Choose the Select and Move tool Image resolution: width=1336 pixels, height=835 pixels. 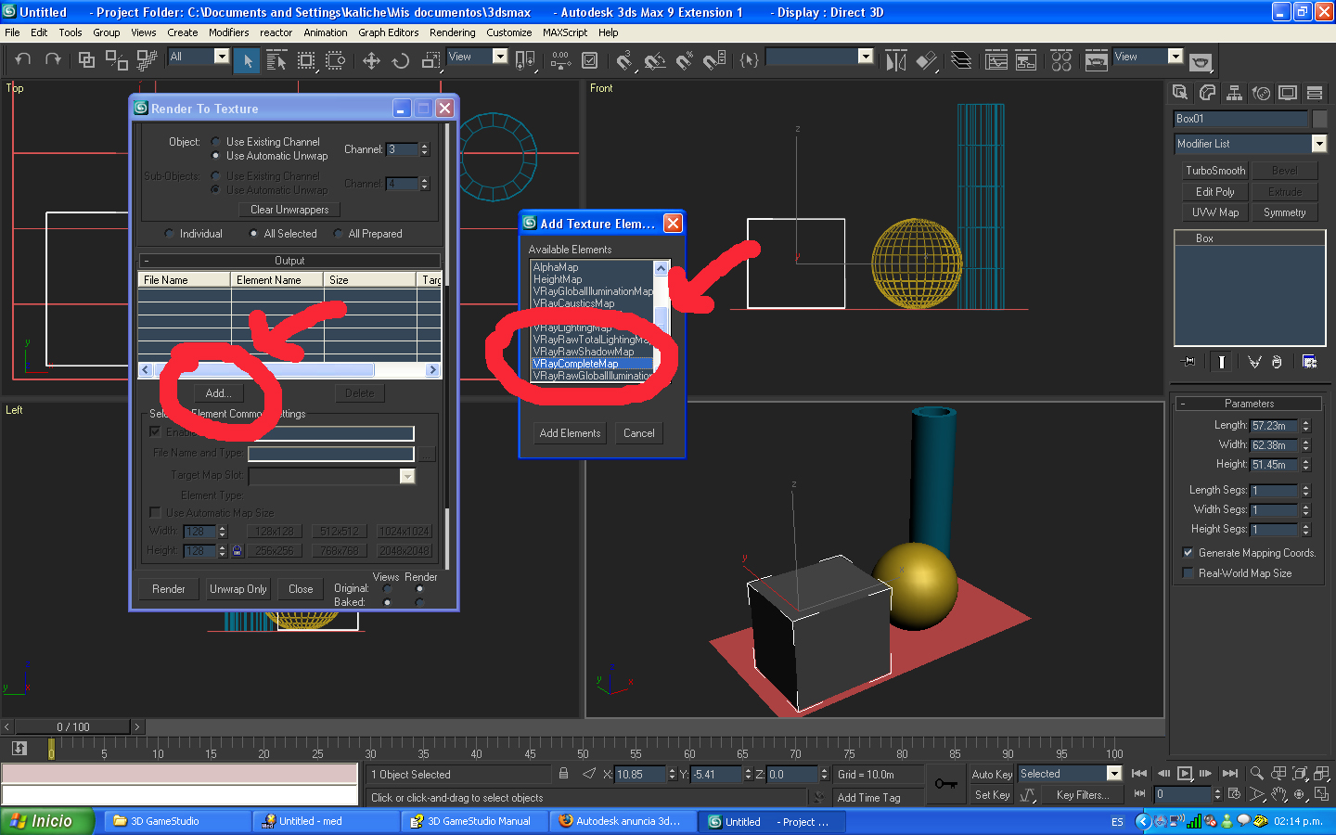pos(371,61)
